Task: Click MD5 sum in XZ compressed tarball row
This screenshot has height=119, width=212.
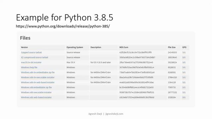Action: tap(137, 57)
